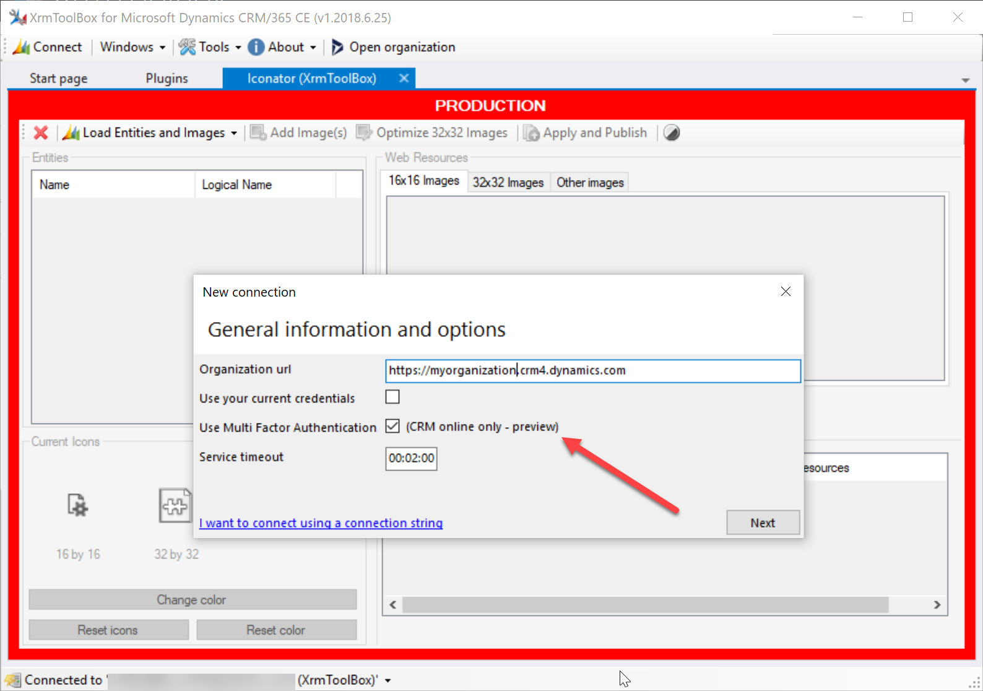983x691 pixels.
Task: Uncheck Use Multi Factor Authentication
Action: pos(392,426)
